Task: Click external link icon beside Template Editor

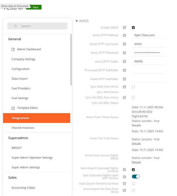Action: pyautogui.click(x=13, y=108)
